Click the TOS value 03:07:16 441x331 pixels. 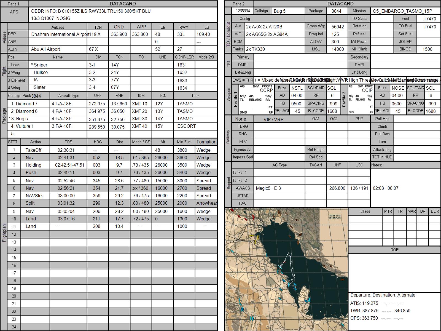pos(66,219)
